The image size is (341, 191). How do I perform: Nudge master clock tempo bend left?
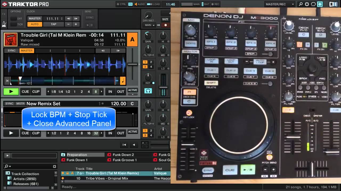pos(68,19)
